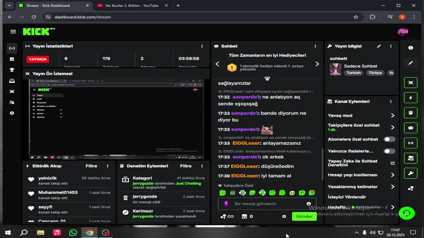424x238 pixels.
Task: Click the profile avatar at the top right
Action: click(403, 32)
